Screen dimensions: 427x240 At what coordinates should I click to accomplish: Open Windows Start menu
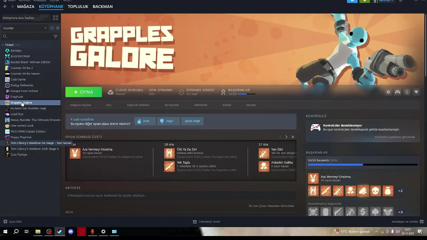pyautogui.click(x=5, y=232)
